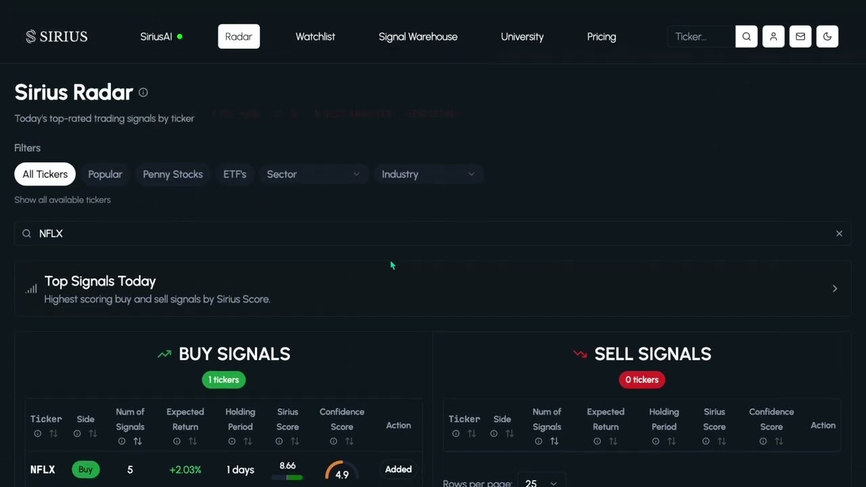866x487 pixels.
Task: Click the Added button on NFLX row
Action: pos(398,469)
